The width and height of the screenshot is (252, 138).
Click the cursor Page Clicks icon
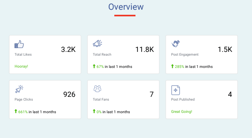(19, 89)
